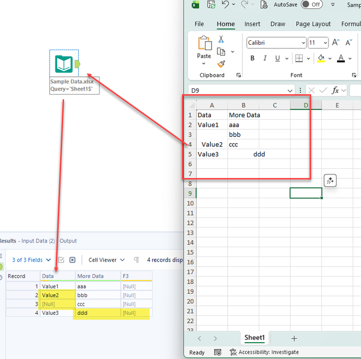Open Customize Quick Access Toolbar dropdown
Image resolution: width=361 pixels, height=359 pixels.
click(x=333, y=4)
